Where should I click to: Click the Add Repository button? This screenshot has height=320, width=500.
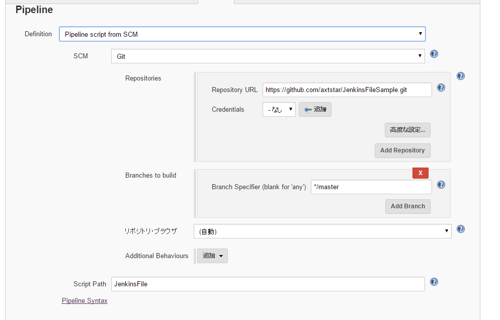(x=402, y=150)
